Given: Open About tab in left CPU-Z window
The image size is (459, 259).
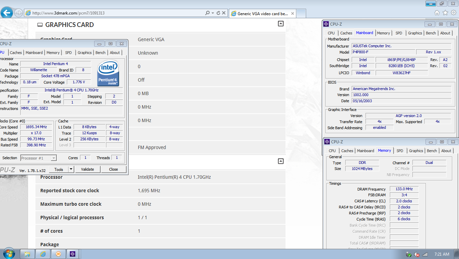Looking at the screenshot, I should pos(115,53).
